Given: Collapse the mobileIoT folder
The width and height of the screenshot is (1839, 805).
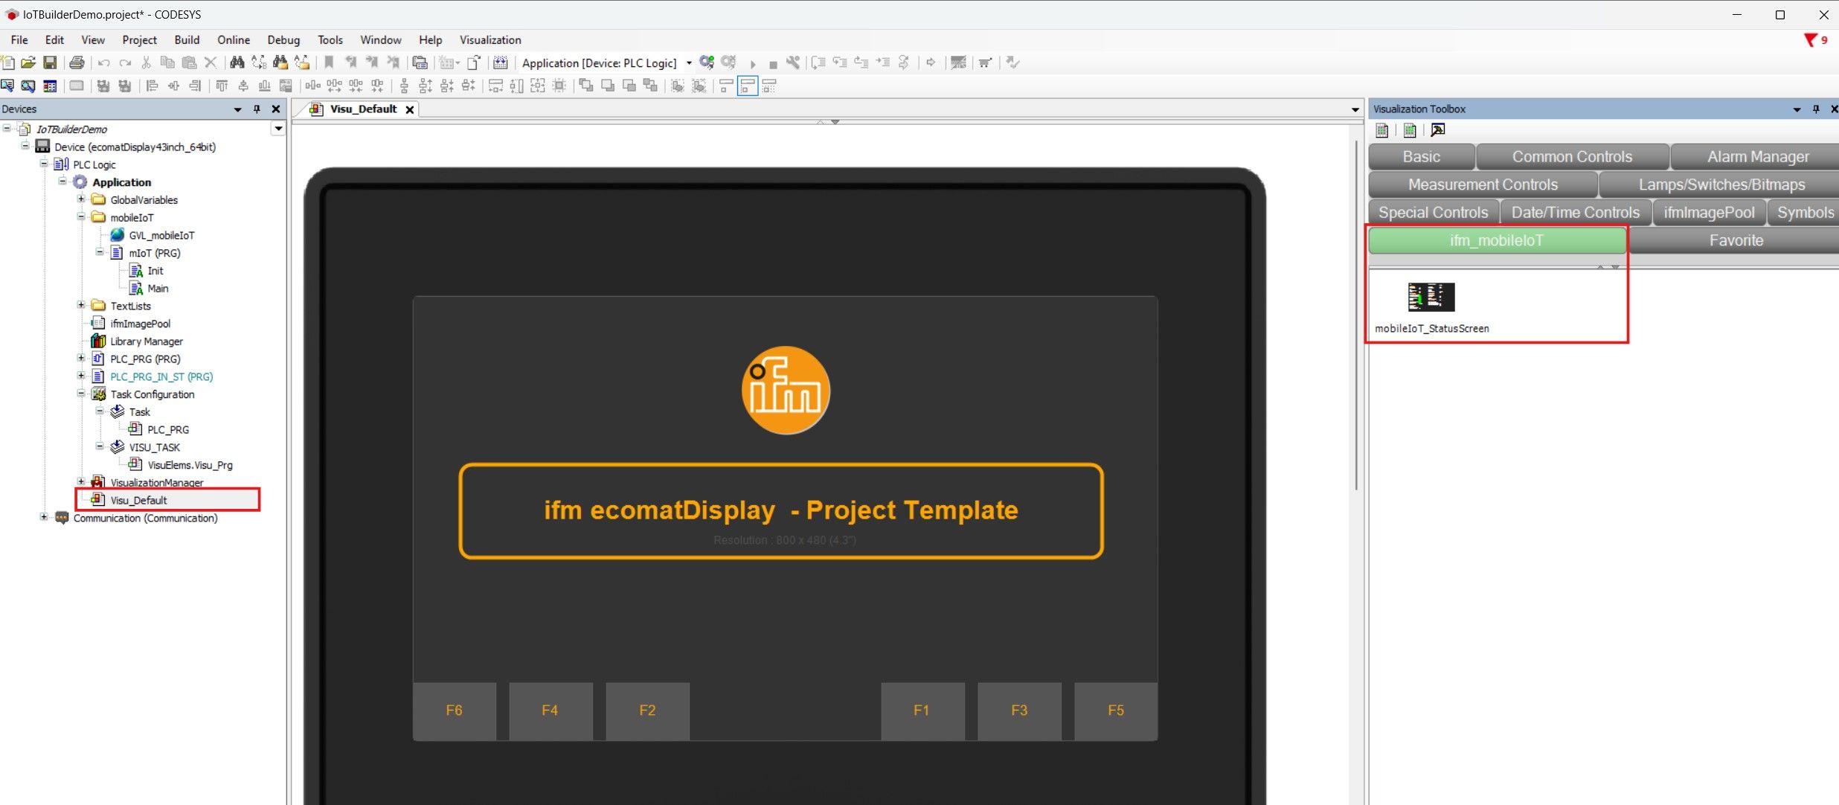Looking at the screenshot, I should (81, 217).
